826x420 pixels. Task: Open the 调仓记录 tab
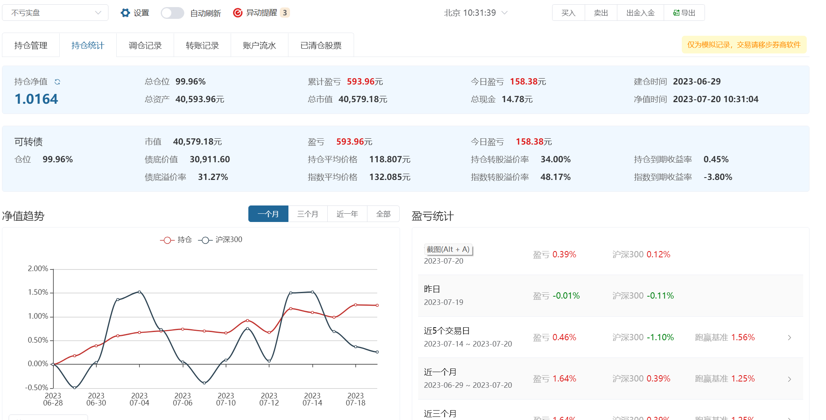click(x=145, y=46)
